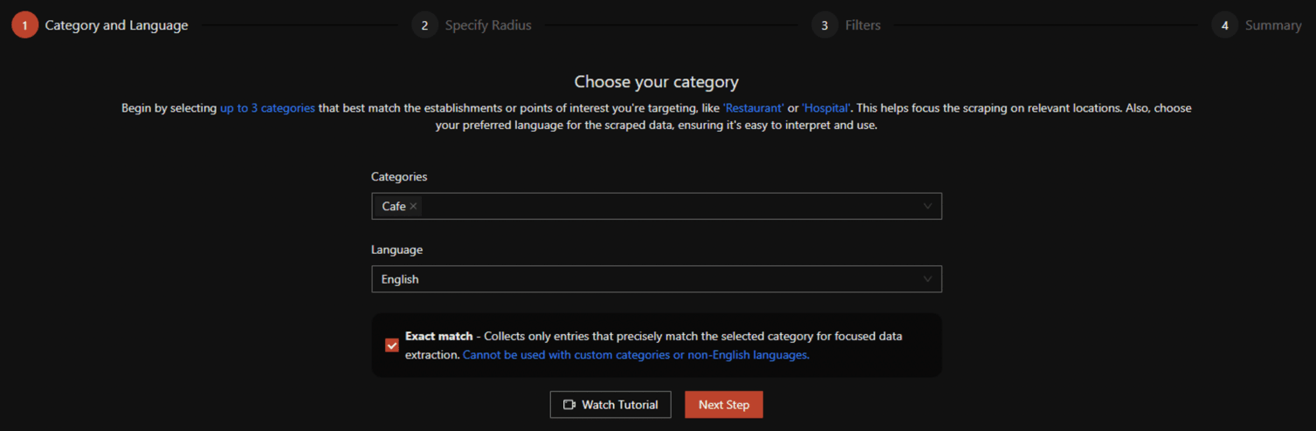Disable the Exact match checkbox
Image resolution: width=1316 pixels, height=431 pixels.
392,345
